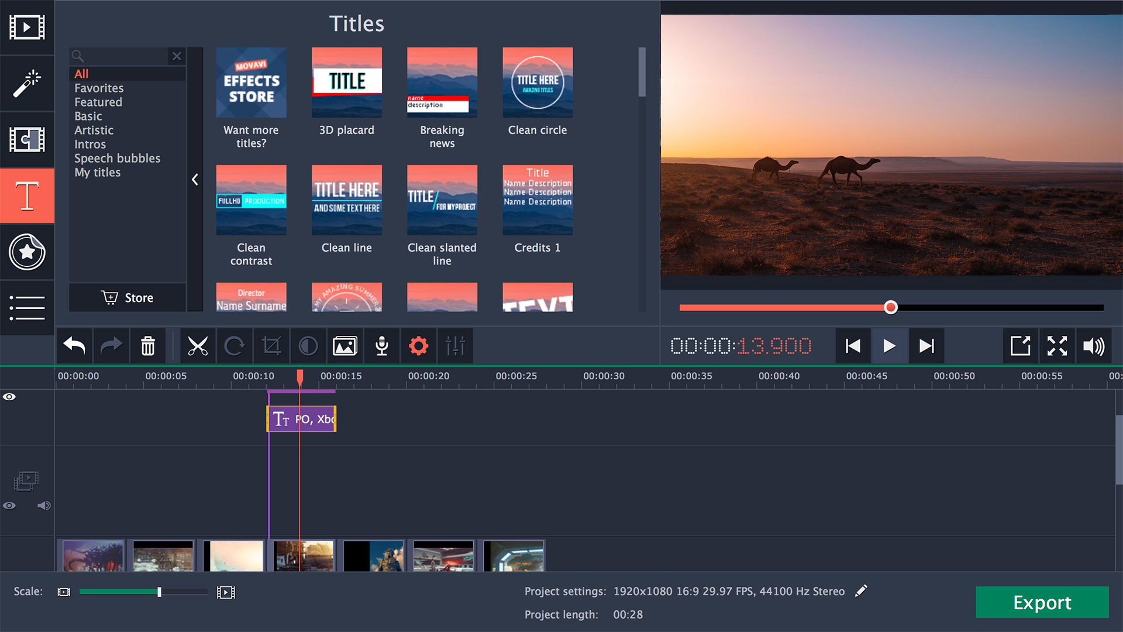The width and height of the screenshot is (1123, 632).
Task: Toggle overlay track visibility eye
Action: pyautogui.click(x=9, y=506)
